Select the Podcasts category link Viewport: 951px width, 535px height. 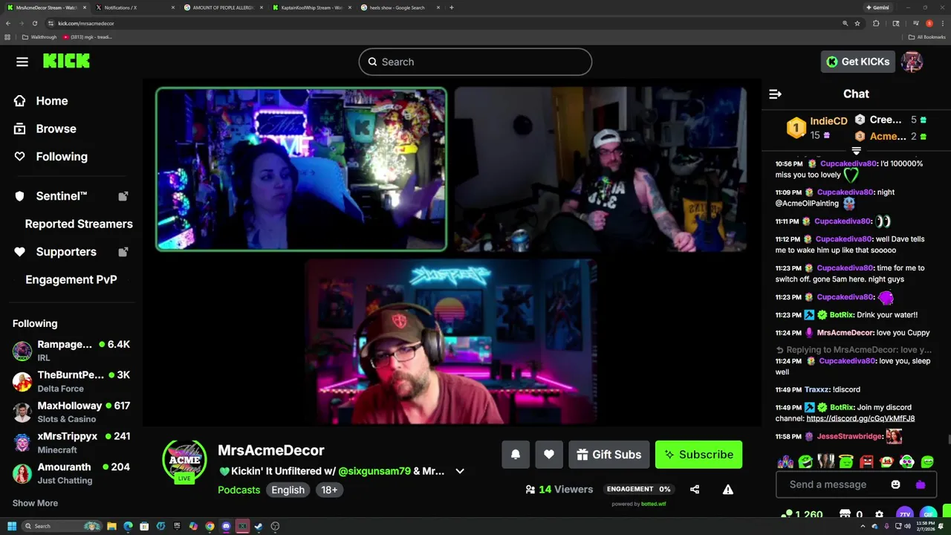click(238, 490)
